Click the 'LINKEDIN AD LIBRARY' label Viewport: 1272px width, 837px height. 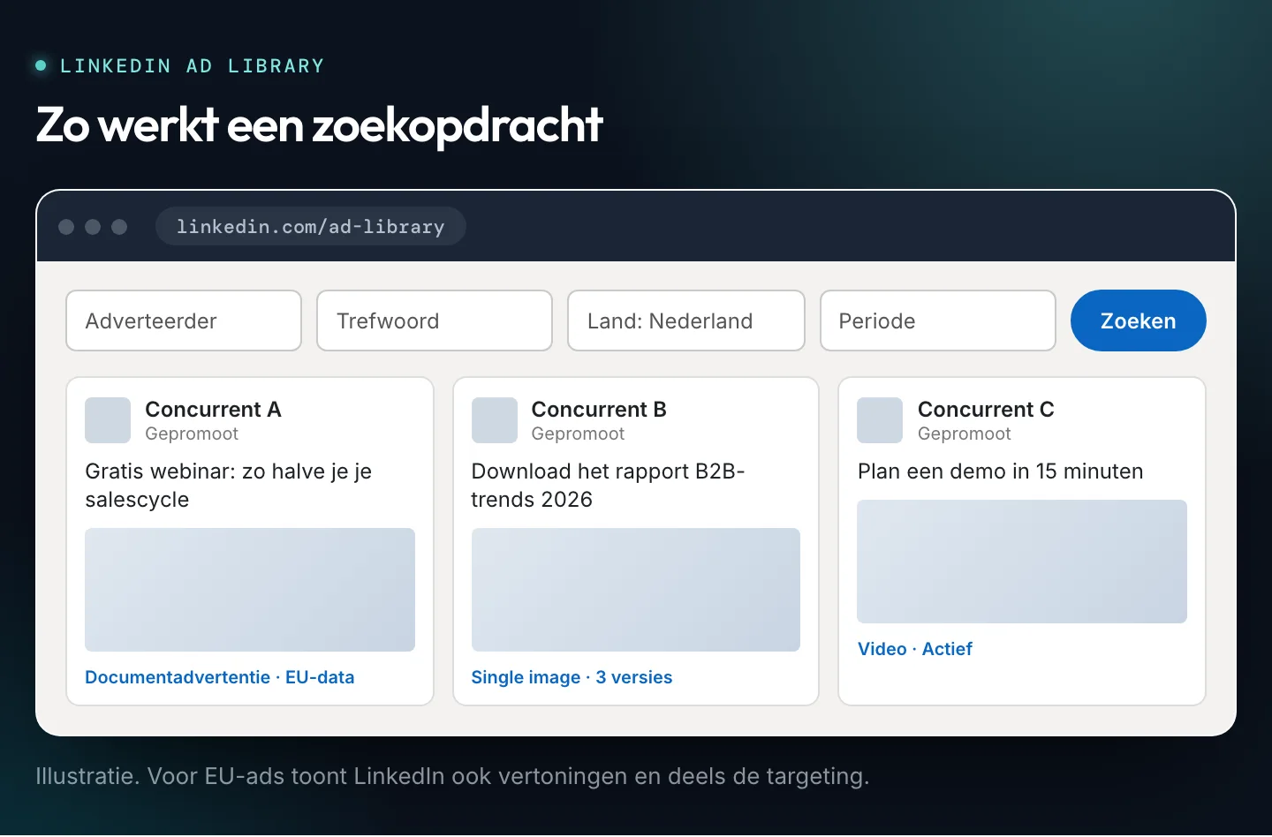point(192,66)
